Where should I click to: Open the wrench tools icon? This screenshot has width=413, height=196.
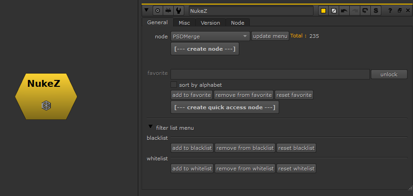coord(178,11)
